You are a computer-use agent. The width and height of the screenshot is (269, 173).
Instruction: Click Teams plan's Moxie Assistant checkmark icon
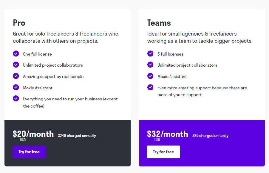[x=150, y=76]
